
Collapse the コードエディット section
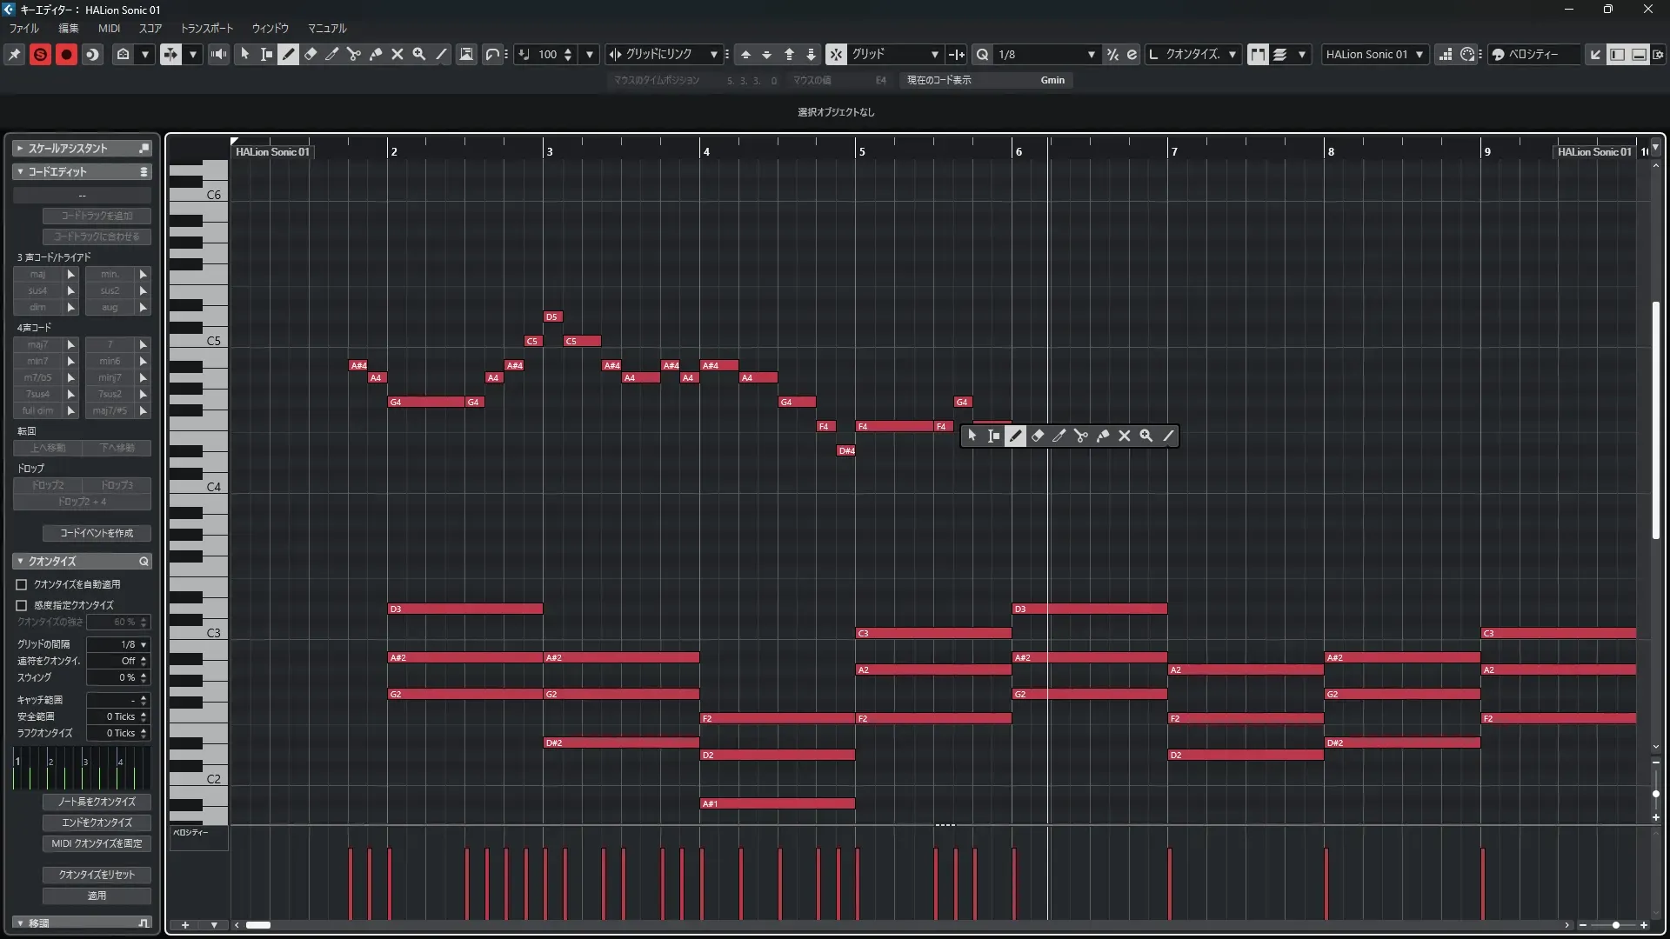(20, 171)
